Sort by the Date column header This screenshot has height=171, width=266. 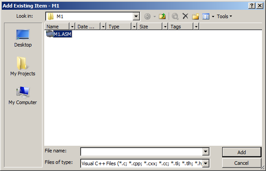point(88,27)
